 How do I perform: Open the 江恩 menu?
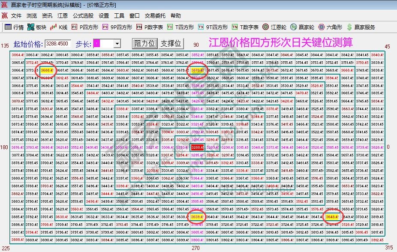point(63,15)
